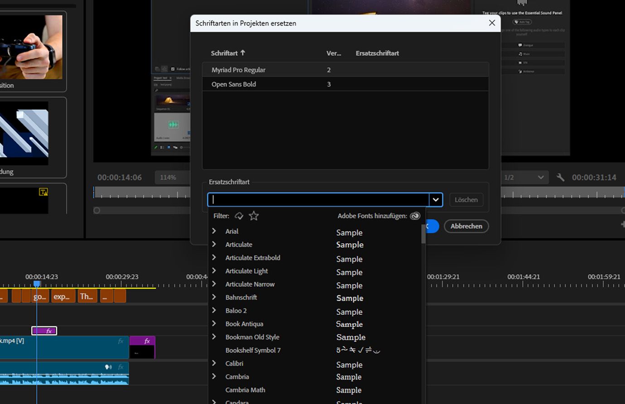
Task: Click the sort arrow next to Schriftart
Action: pos(243,53)
